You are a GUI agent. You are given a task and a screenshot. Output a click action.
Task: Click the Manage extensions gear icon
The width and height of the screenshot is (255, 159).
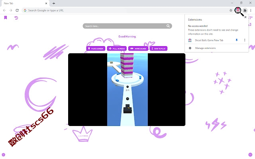pyautogui.click(x=190, y=48)
